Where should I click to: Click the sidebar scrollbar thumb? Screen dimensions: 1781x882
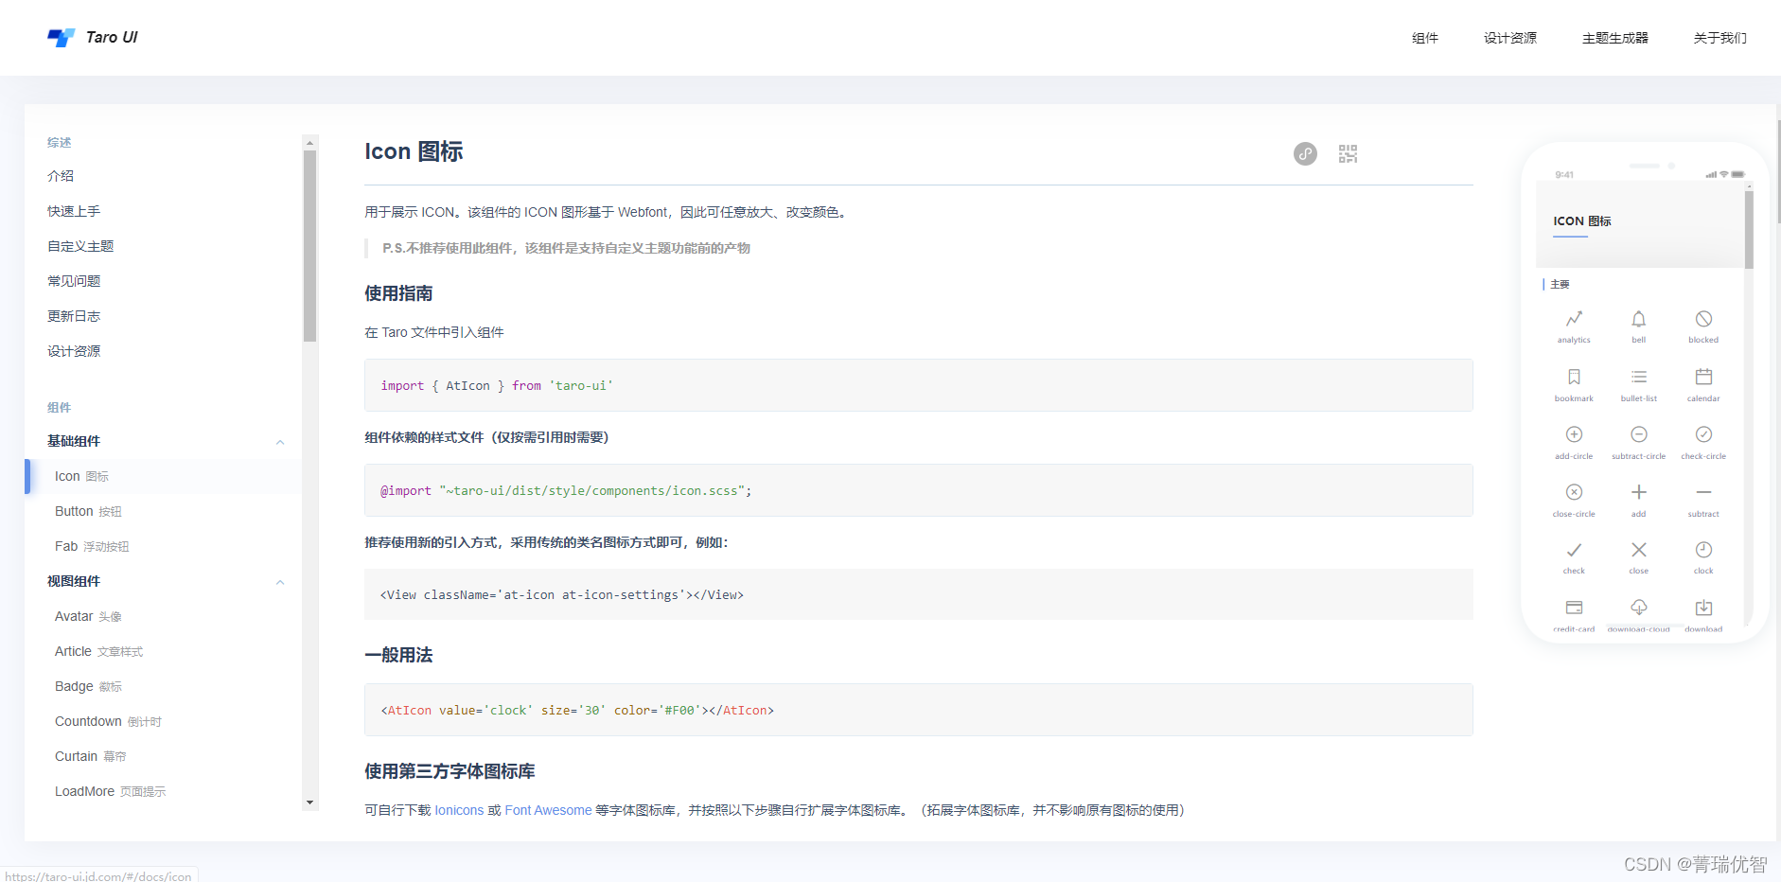click(310, 232)
